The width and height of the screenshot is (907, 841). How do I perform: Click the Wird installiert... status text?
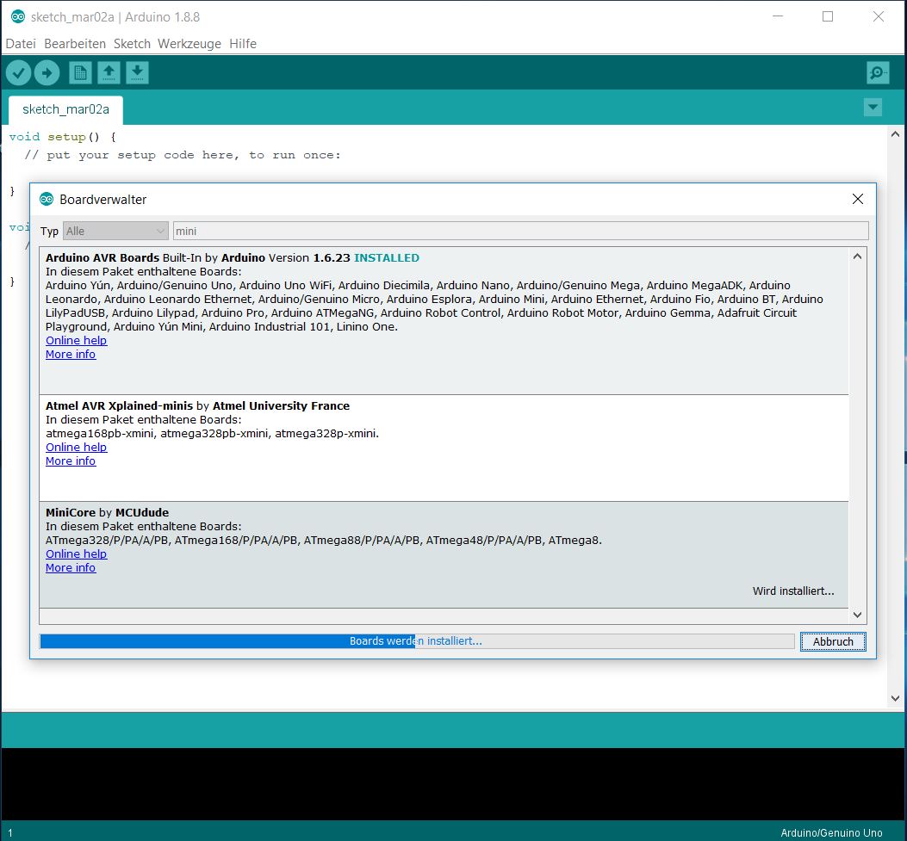coord(793,591)
